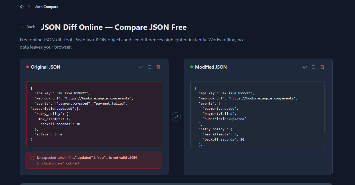Click '"subscription.updated"' line in Modified JSON
355x185 pixels.
[225, 119]
